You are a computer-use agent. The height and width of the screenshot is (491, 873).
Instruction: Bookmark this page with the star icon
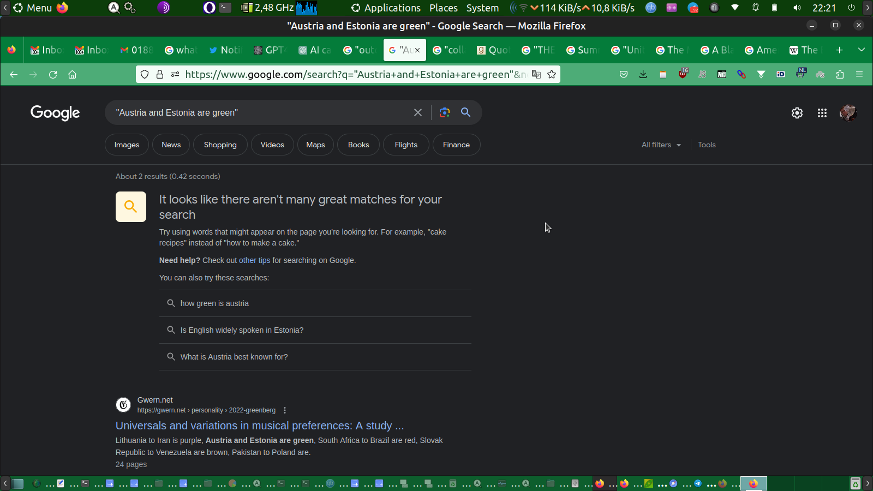tap(552, 74)
